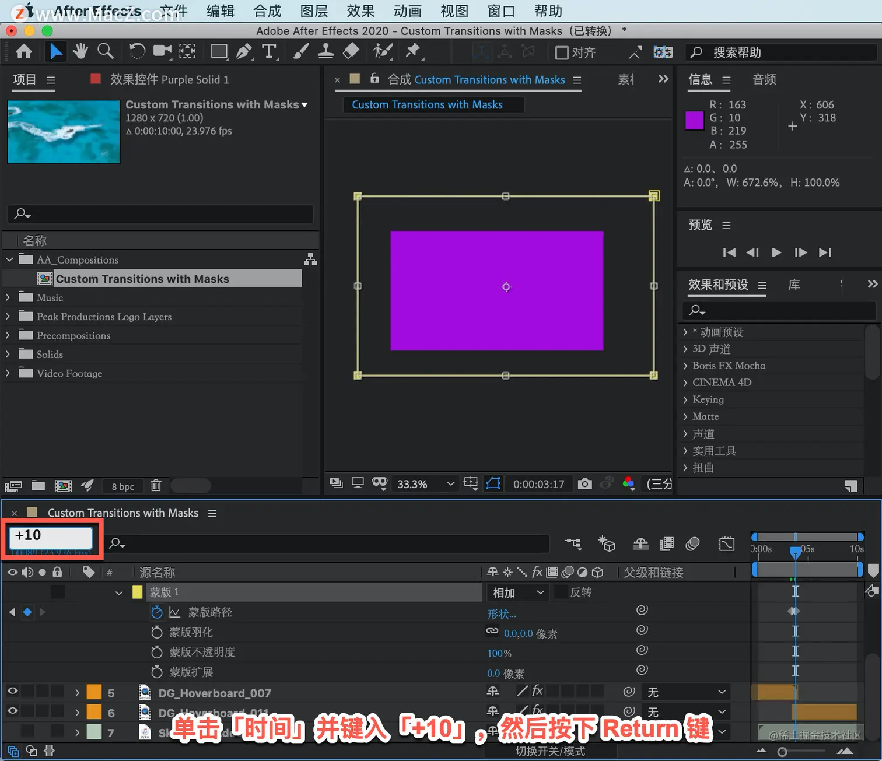Select the Eraser tool
Image resolution: width=882 pixels, height=761 pixels.
pyautogui.click(x=351, y=51)
